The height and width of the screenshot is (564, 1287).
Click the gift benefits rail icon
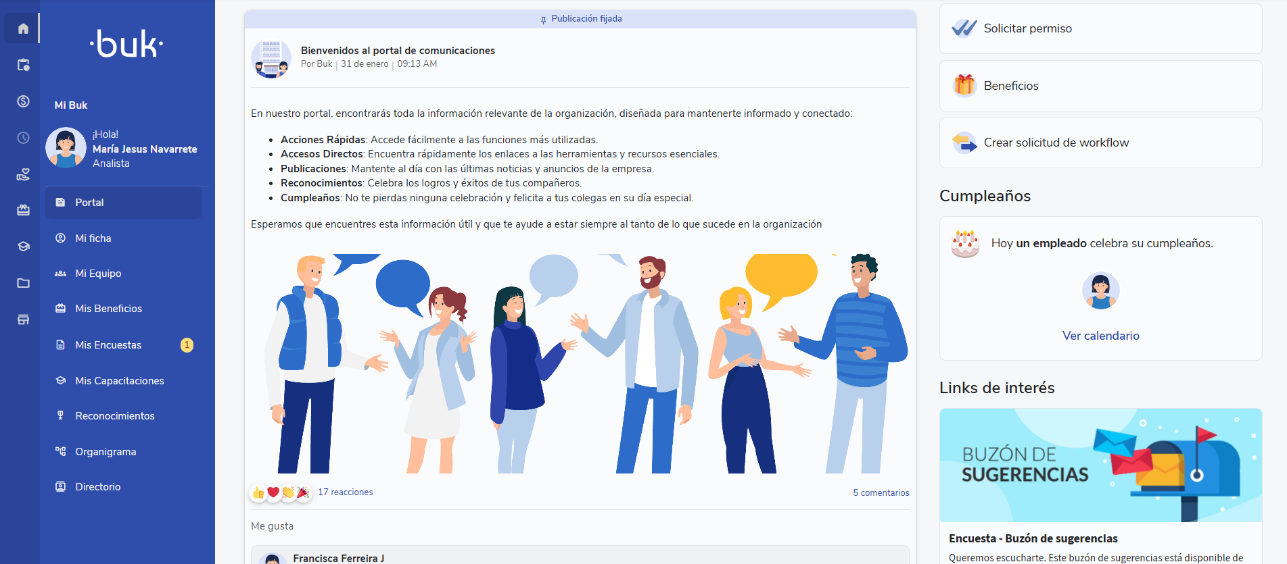tap(23, 210)
